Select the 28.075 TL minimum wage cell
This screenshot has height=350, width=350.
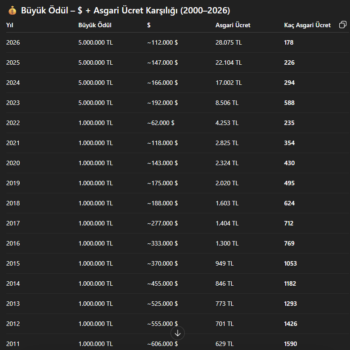pyautogui.click(x=229, y=43)
